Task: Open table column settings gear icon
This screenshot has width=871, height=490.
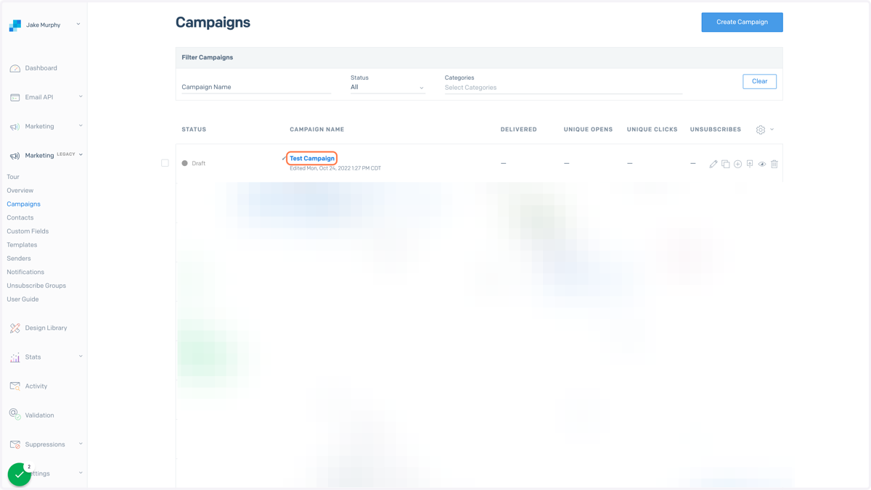Action: [761, 130]
